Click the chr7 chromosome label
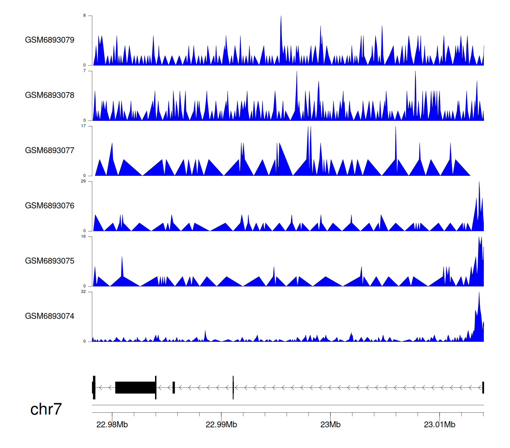This screenshot has height=448, width=510. point(46,409)
